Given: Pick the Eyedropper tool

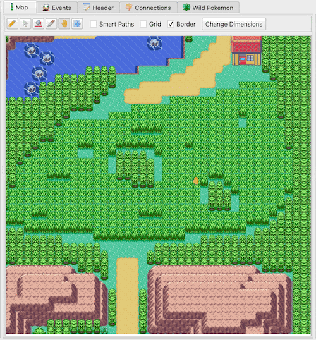Looking at the screenshot, I should [x=51, y=24].
